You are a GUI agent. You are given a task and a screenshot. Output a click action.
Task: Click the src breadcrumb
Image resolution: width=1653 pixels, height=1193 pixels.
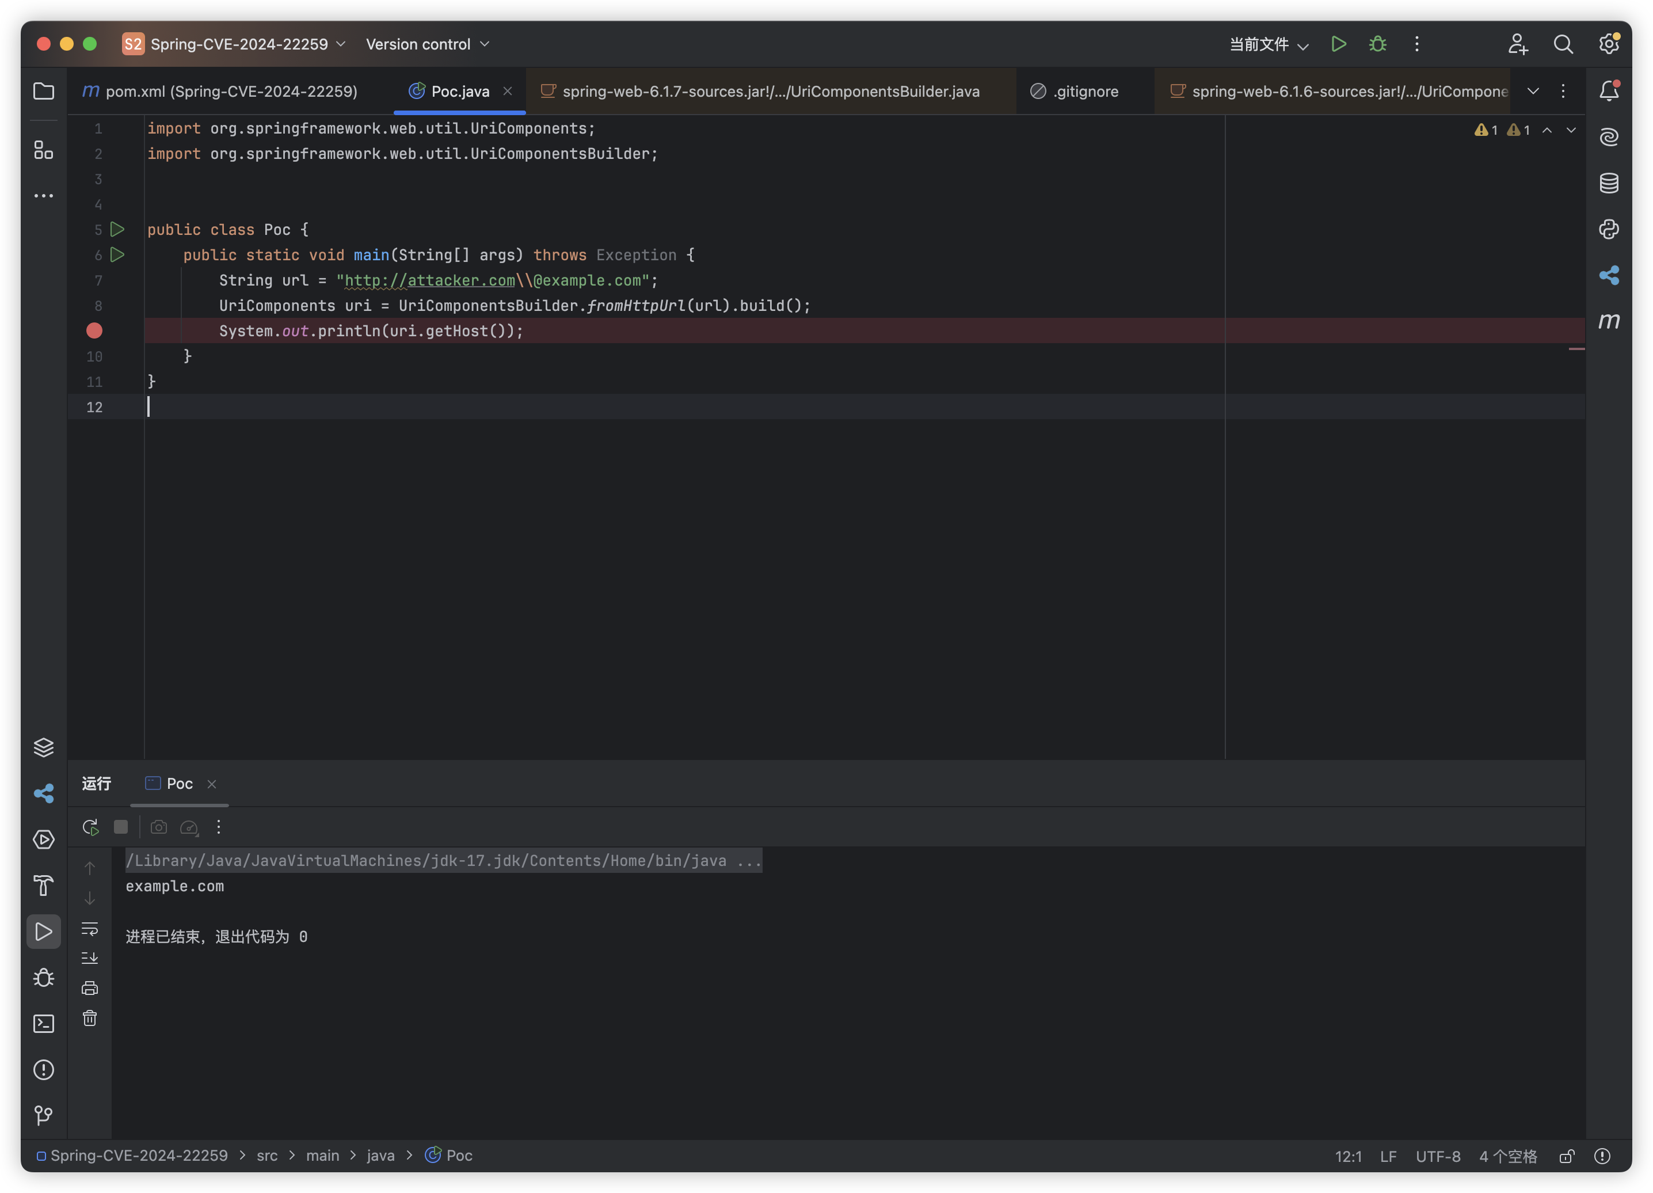pos(266,1156)
